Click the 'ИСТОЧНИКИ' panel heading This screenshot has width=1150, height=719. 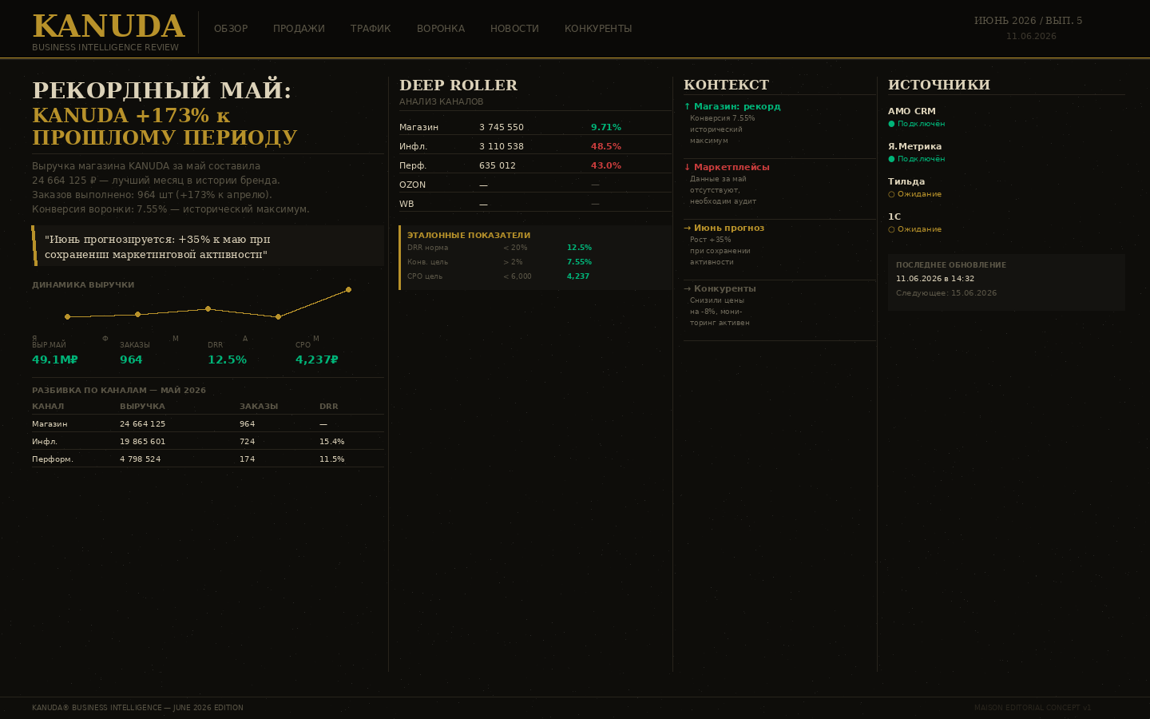click(x=939, y=85)
